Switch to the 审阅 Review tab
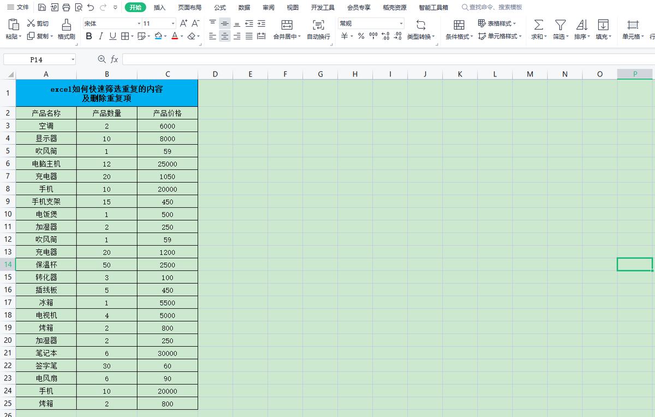Viewport: 655px width, 417px height. pos(269,8)
